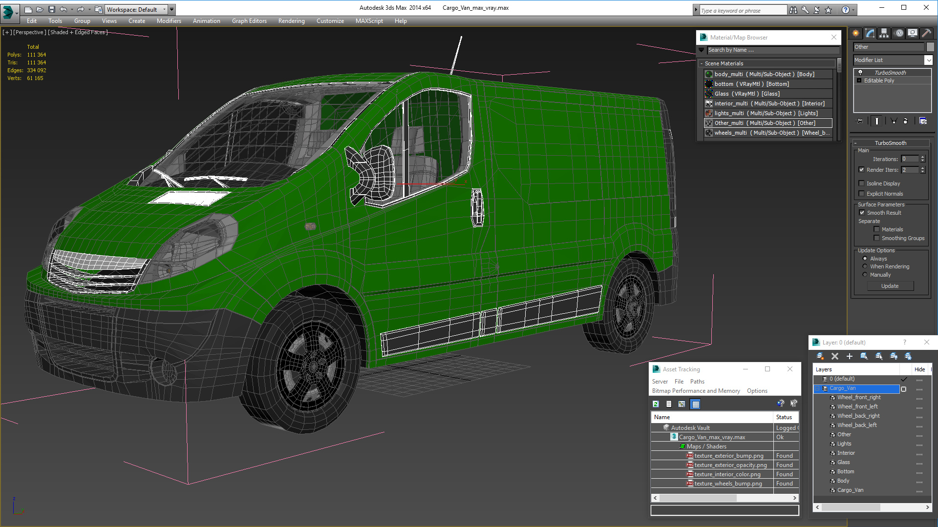Create new layer in Layer manager

[x=820, y=356]
